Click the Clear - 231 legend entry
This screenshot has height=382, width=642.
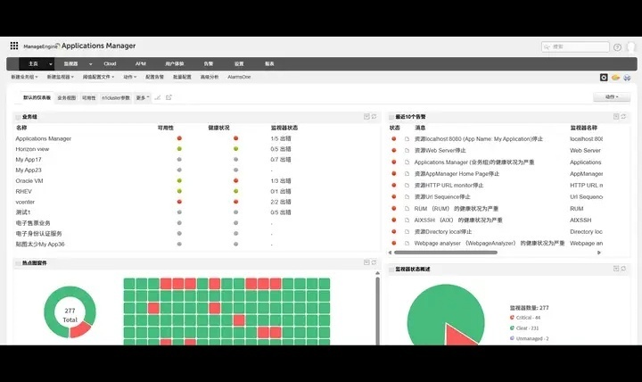click(x=524, y=328)
